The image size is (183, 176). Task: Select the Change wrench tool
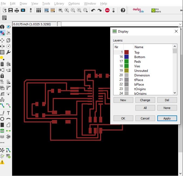[8, 52]
